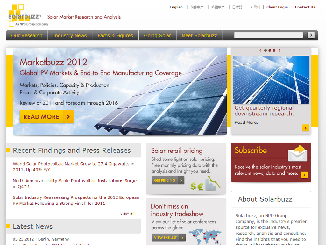Image resolution: width=326 pixels, height=245 pixels.
Task: Open the Client Login link
Action: pos(277,7)
